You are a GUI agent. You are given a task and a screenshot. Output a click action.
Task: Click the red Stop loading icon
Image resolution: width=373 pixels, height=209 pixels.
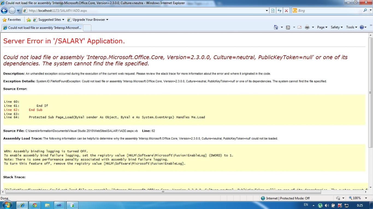[286, 11]
